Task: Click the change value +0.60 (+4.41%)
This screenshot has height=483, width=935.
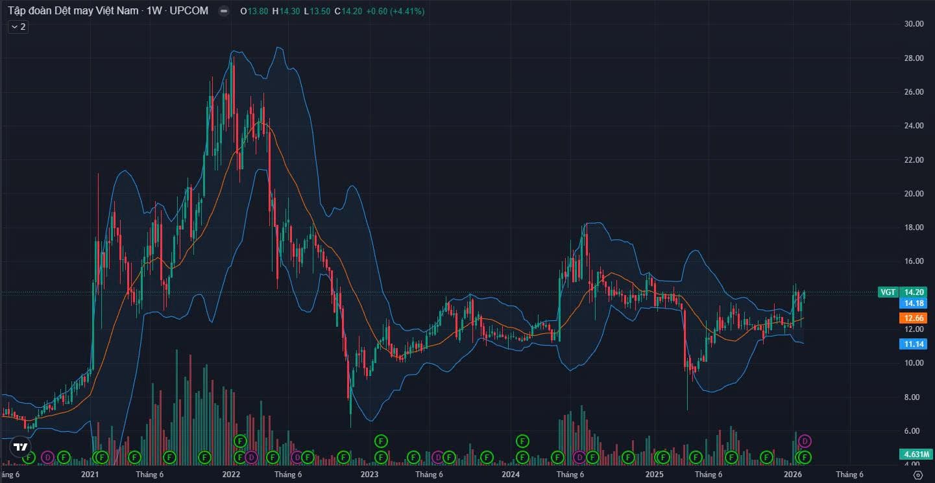Action: click(x=395, y=11)
